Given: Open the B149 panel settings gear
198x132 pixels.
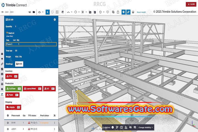Looking at the screenshot, I should coord(55,20).
